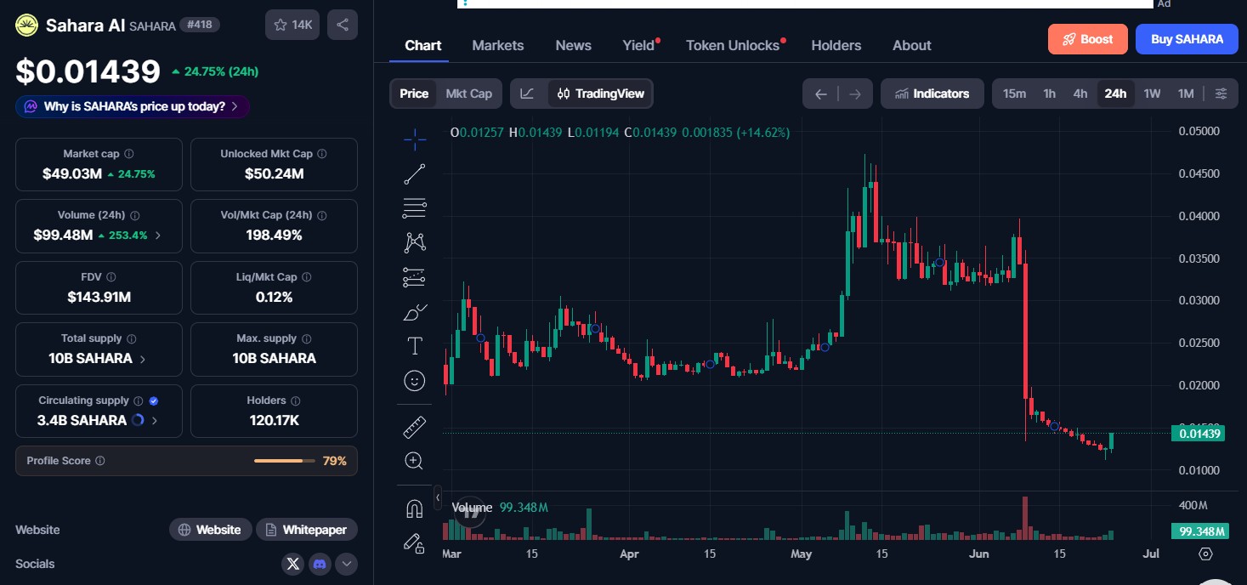This screenshot has width=1247, height=585.
Task: Toggle the lock drawings pencil icon
Action: click(415, 542)
